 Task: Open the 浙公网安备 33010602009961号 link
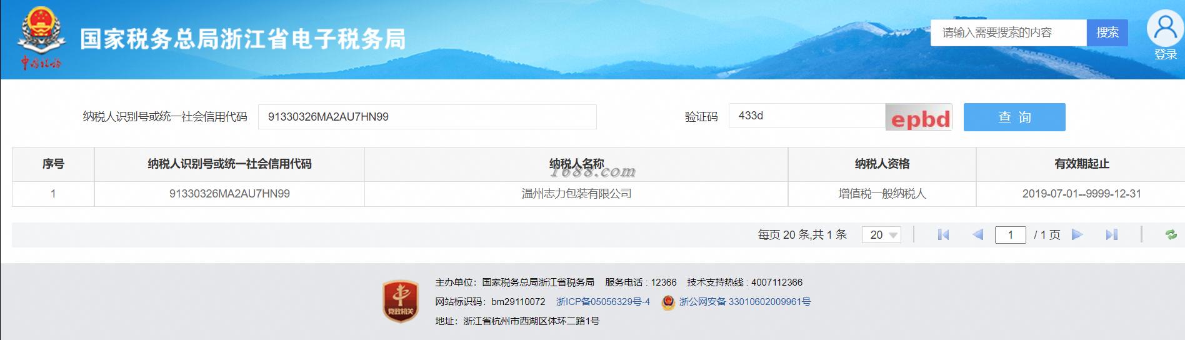tap(745, 302)
